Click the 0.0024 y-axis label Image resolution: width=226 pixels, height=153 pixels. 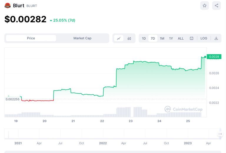(x=214, y=88)
